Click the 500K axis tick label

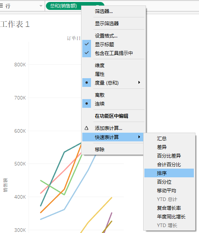click(x=20, y=164)
